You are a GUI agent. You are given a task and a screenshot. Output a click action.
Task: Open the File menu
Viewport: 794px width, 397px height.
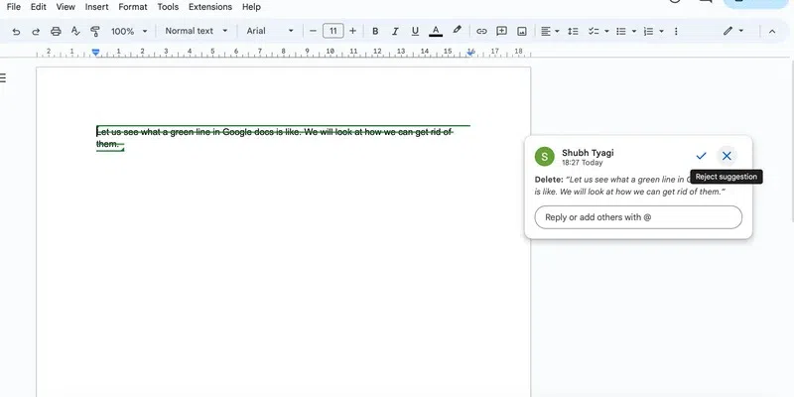click(x=14, y=7)
